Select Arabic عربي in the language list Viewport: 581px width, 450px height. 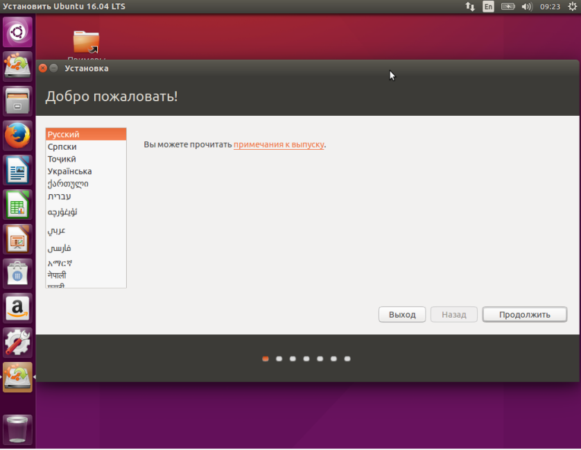click(x=86, y=230)
